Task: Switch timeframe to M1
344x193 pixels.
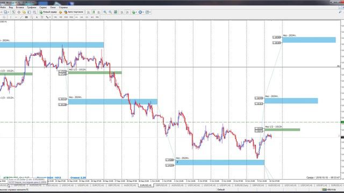Action: point(55,17)
